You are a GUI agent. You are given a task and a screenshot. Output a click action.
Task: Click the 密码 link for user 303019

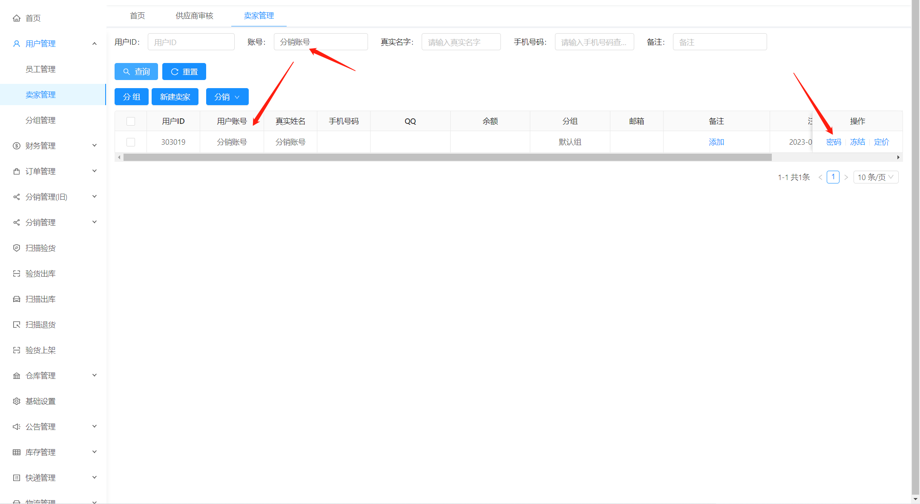834,142
